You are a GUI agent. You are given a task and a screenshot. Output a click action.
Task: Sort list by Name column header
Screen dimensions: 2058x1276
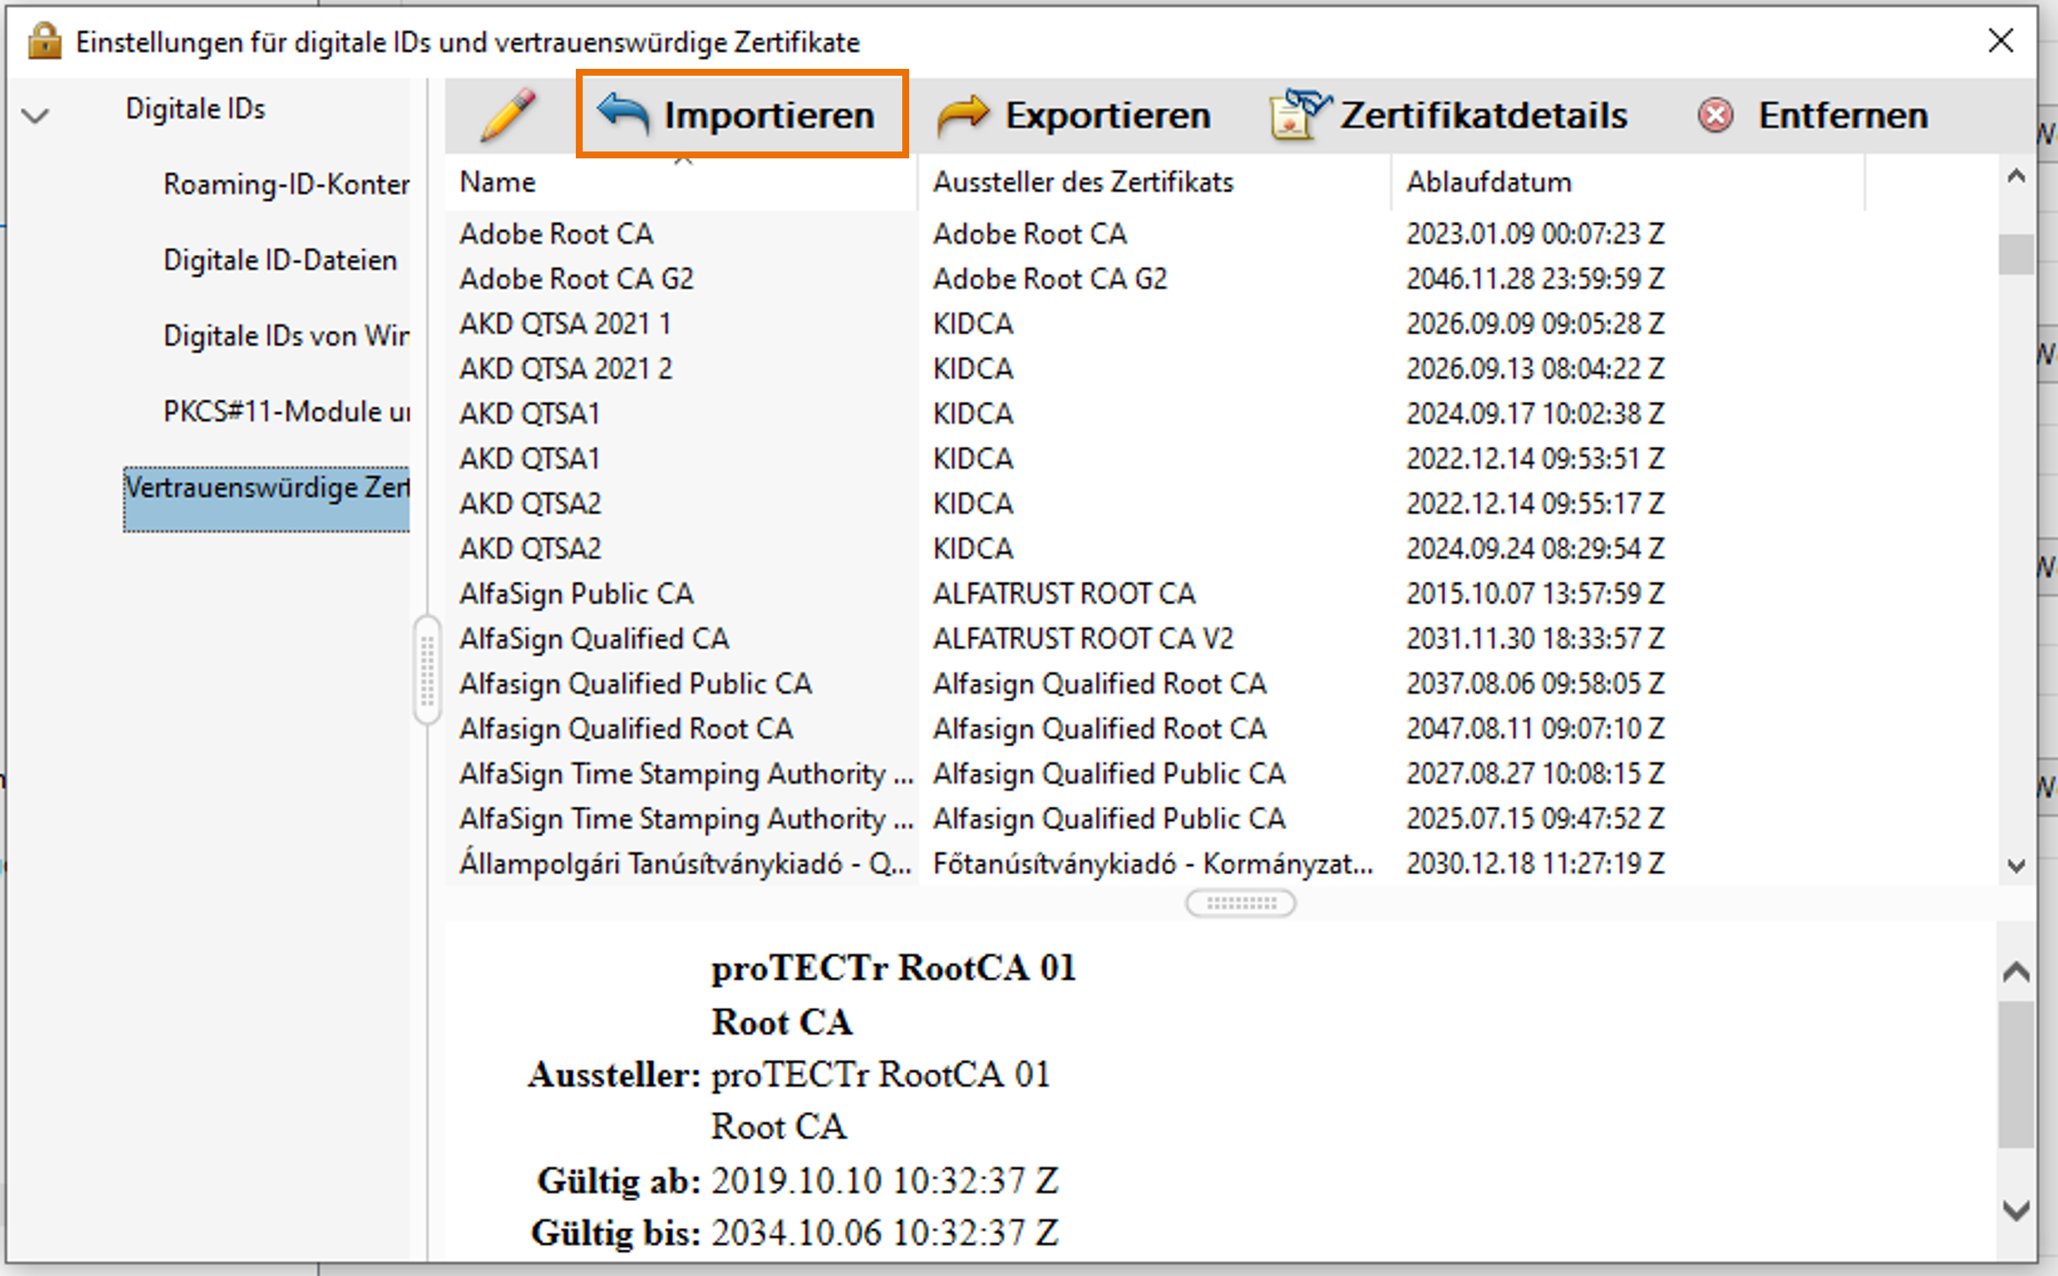pos(497,182)
